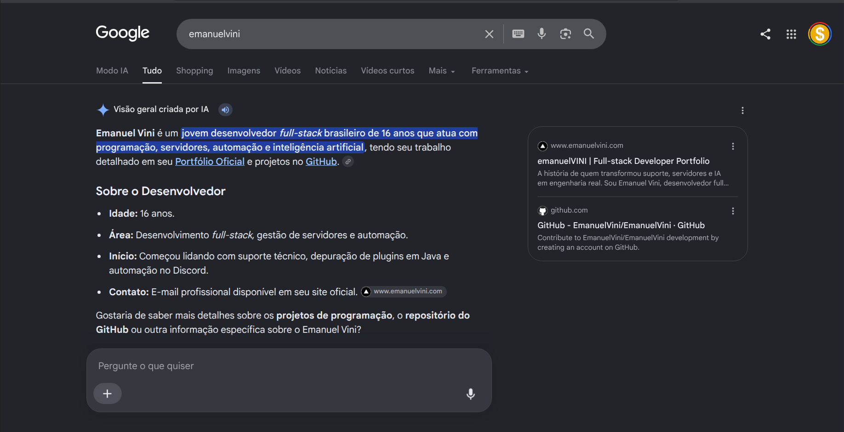Open the virtual keyboard input tool
This screenshot has height=432, width=844.
tap(518, 34)
